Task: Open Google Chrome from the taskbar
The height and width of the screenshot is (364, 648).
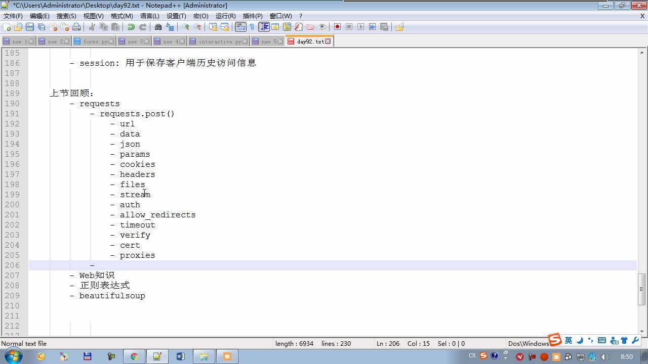Action: 134,356
